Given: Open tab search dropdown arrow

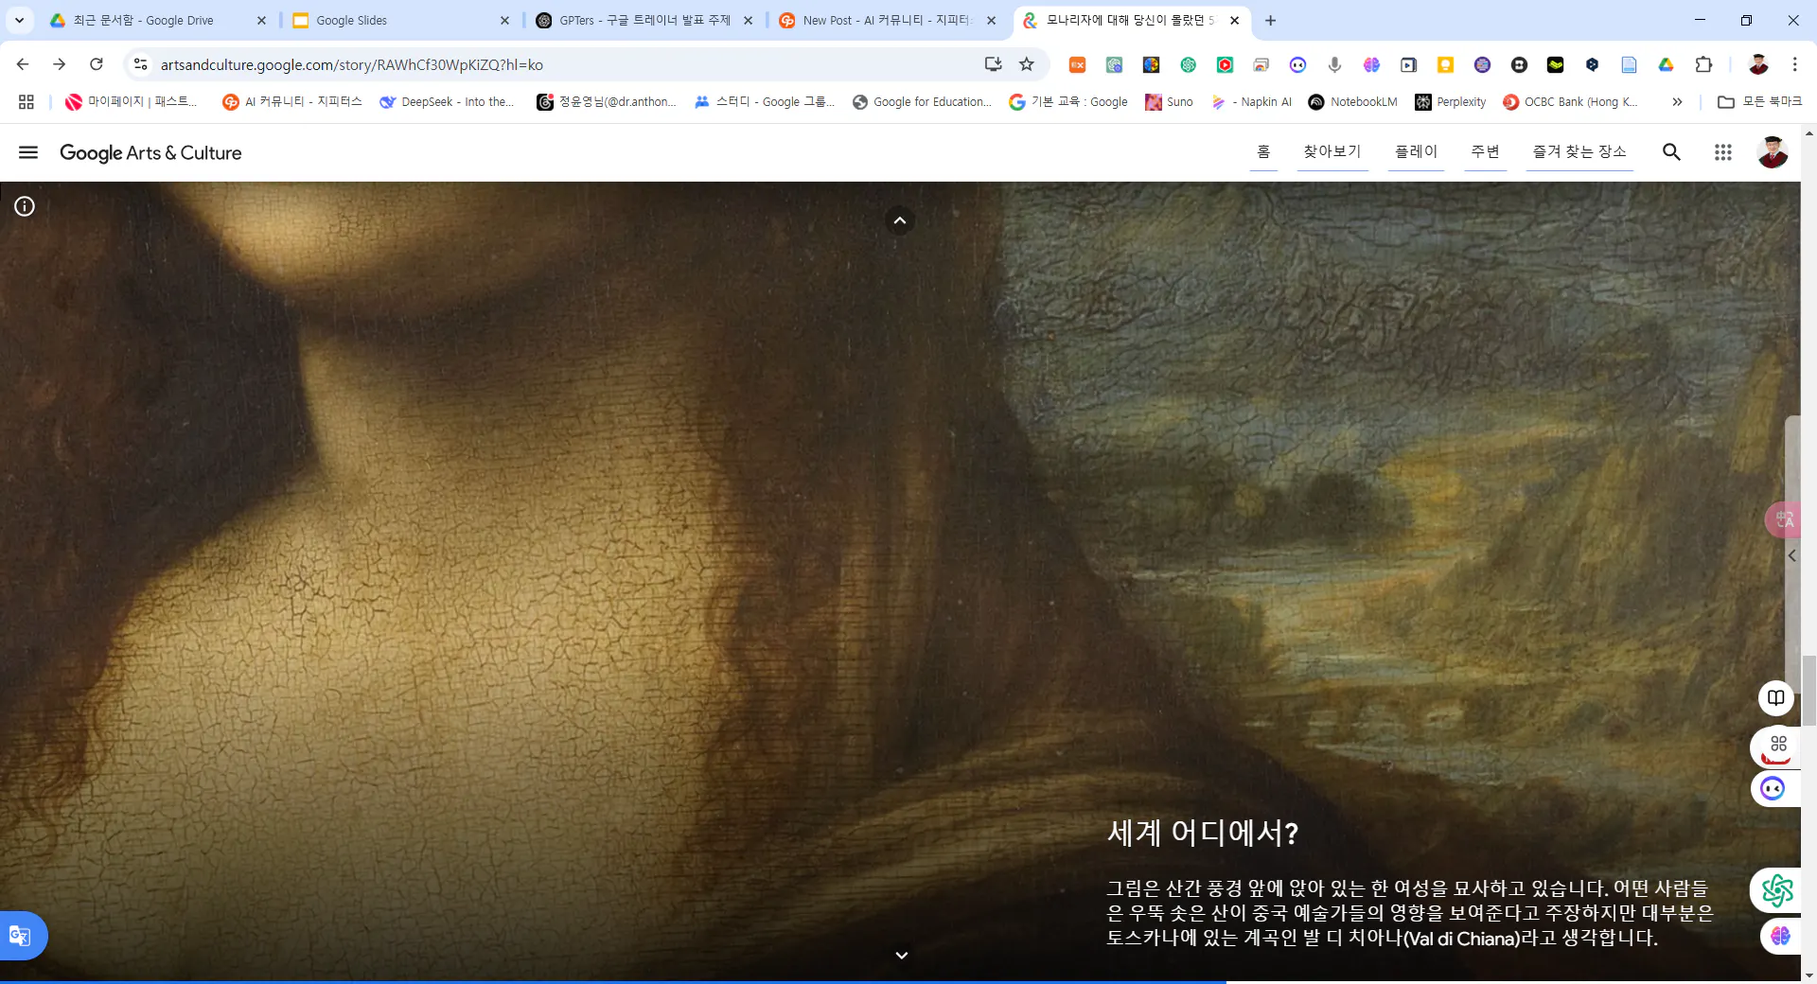Looking at the screenshot, I should point(19,20).
